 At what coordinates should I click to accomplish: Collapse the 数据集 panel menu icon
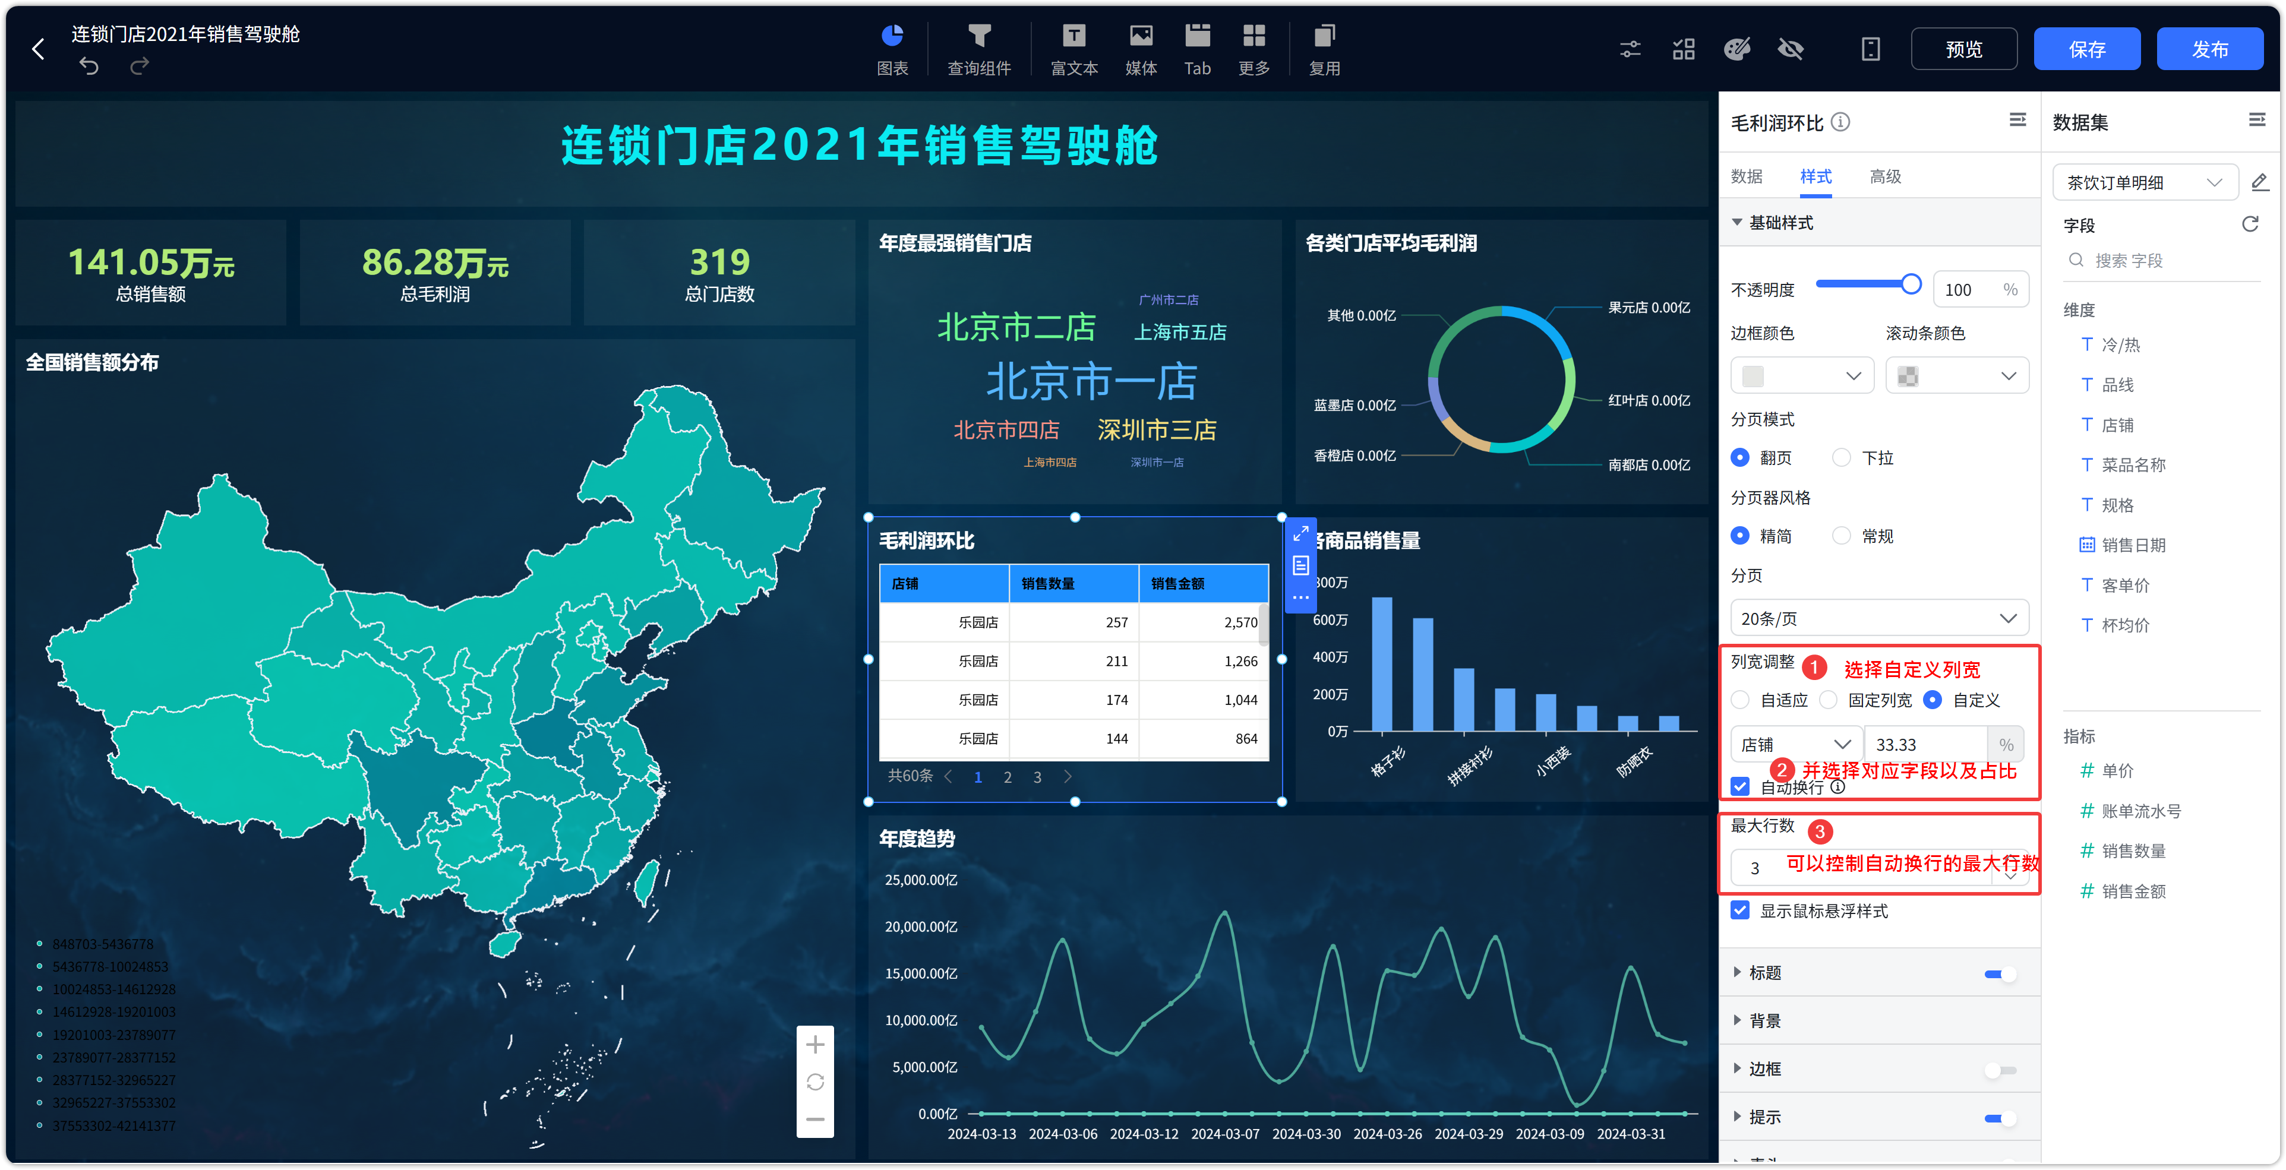(2257, 120)
